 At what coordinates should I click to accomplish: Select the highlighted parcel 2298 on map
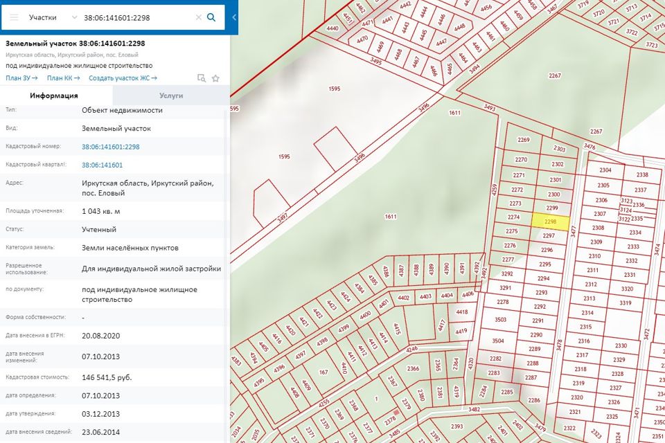[550, 221]
